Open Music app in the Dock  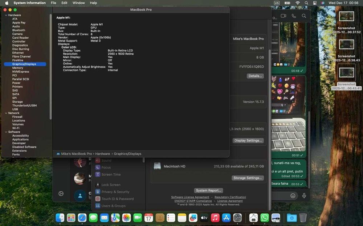215,217
